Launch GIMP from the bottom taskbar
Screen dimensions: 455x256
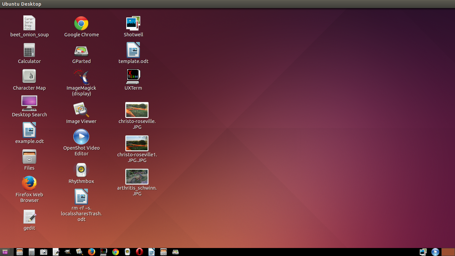tap(68, 252)
